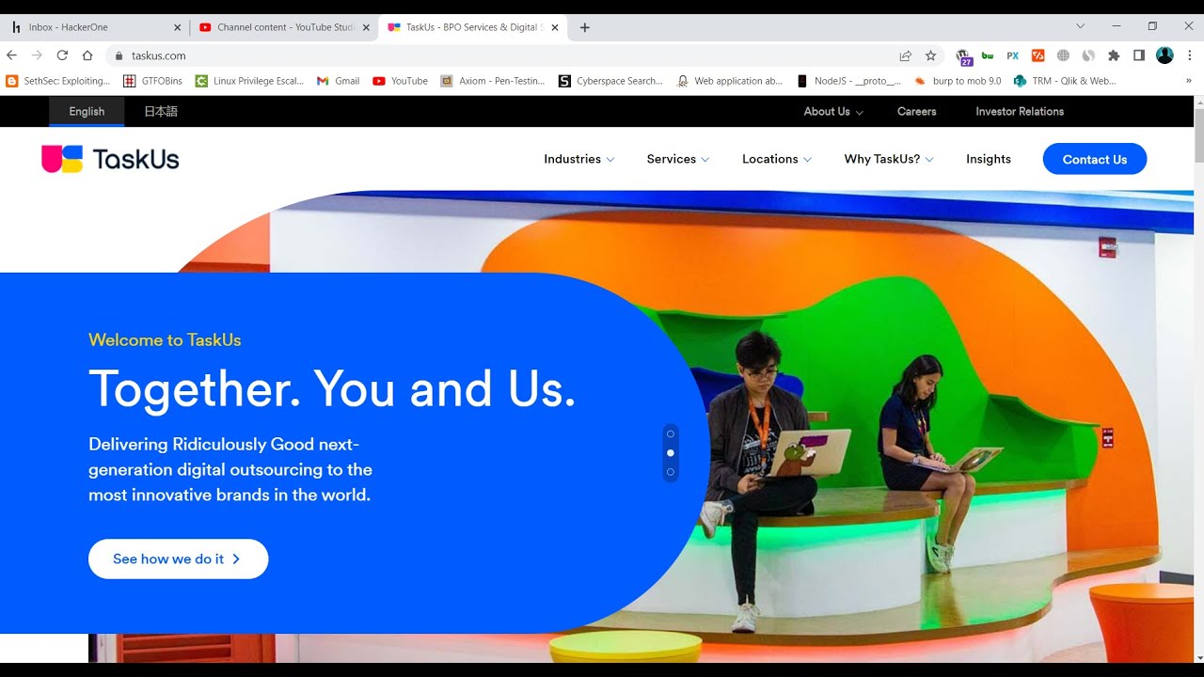Viewport: 1204px width, 677px height.
Task: Open a new tab with plus icon
Action: [x=584, y=27]
